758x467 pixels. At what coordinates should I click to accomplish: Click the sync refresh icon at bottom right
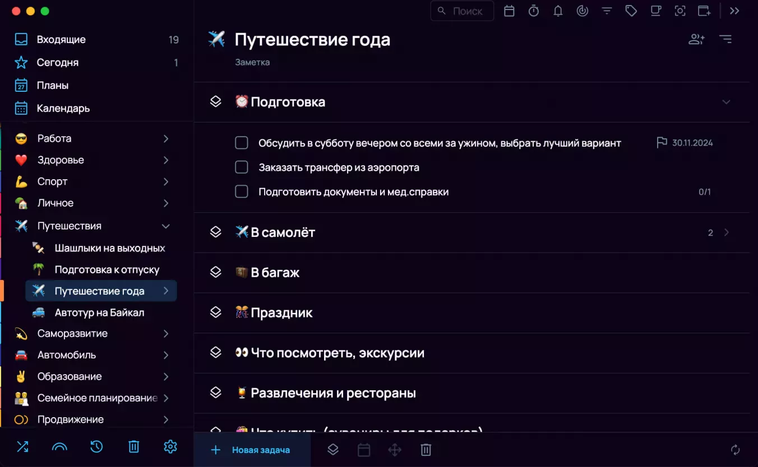tap(735, 450)
